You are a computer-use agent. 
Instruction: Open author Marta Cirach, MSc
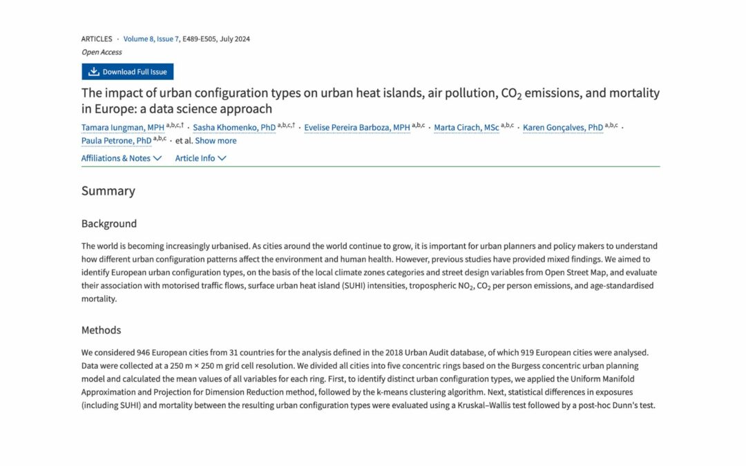[466, 128]
